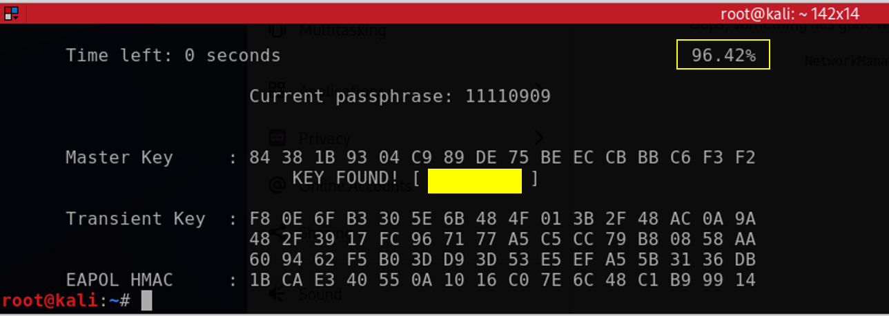
Task: Click the Transient Key label
Action: [x=135, y=219]
